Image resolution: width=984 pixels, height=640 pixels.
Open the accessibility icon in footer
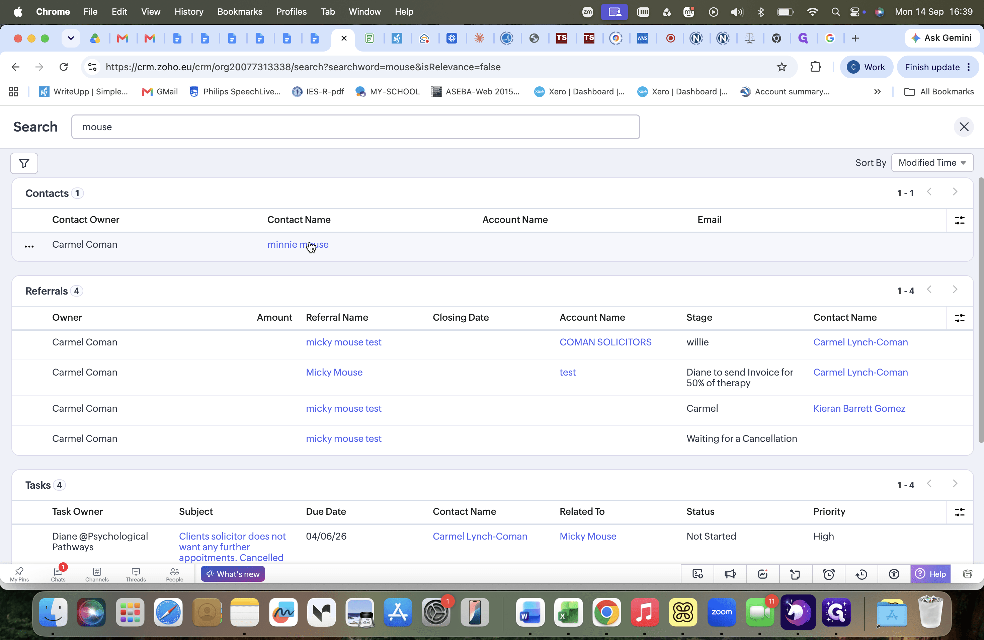pyautogui.click(x=894, y=574)
